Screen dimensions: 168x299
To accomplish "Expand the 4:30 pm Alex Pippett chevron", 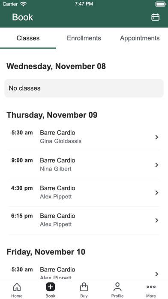I will click(x=157, y=192).
